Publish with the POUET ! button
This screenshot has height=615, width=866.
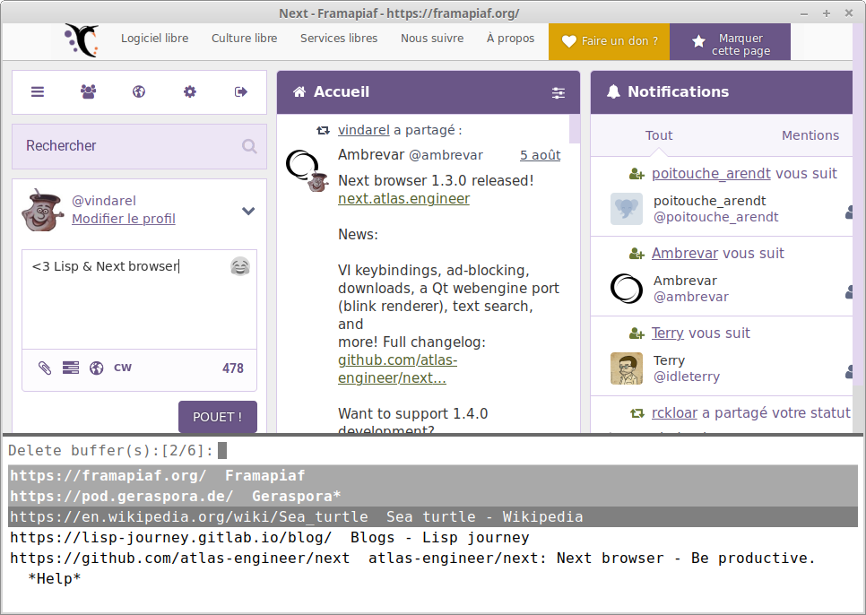click(x=218, y=417)
